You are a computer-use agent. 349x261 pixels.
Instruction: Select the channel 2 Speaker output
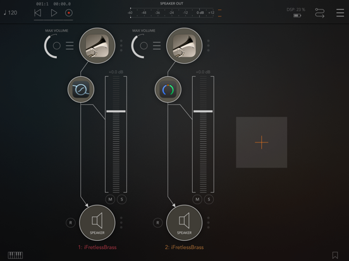184,223
